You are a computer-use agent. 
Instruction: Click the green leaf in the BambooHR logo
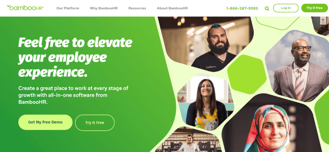click(x=9, y=6)
